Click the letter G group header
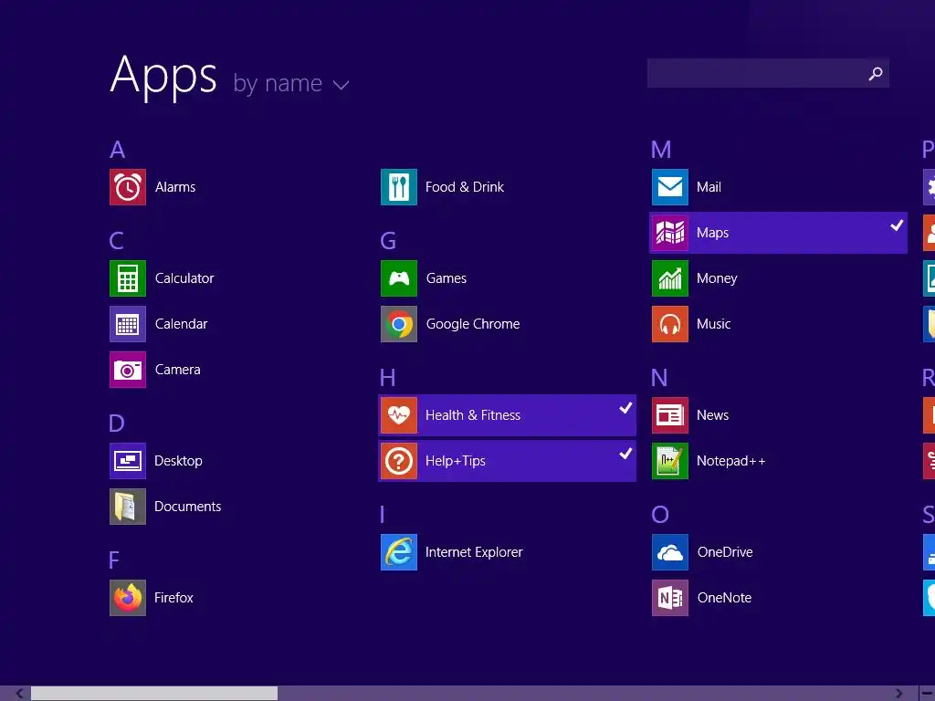Image resolution: width=935 pixels, height=701 pixels. pyautogui.click(x=388, y=241)
